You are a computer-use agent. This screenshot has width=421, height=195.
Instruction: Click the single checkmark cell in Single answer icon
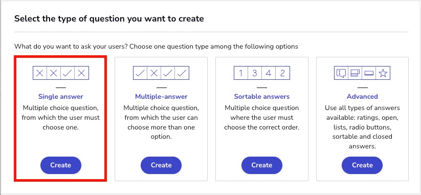click(68, 73)
